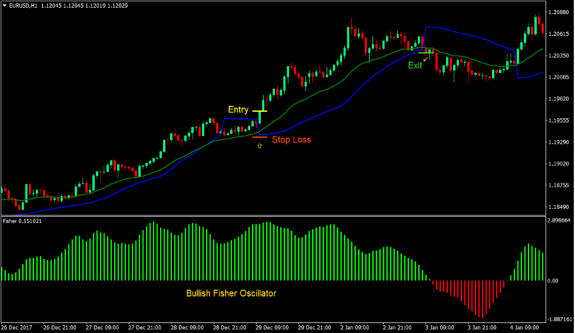Screen dimensions: 575x333
Task: Click the 0.00 level on Fisher scale
Action: click(553, 281)
